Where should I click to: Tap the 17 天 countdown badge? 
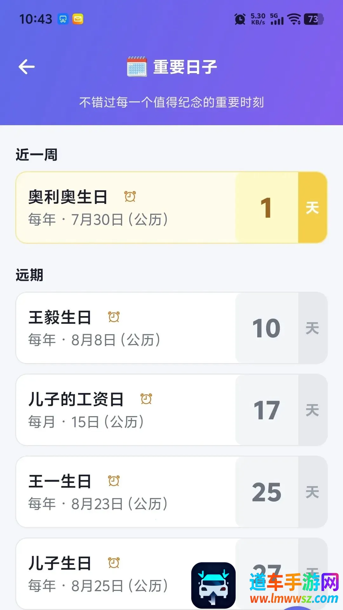[281, 410]
